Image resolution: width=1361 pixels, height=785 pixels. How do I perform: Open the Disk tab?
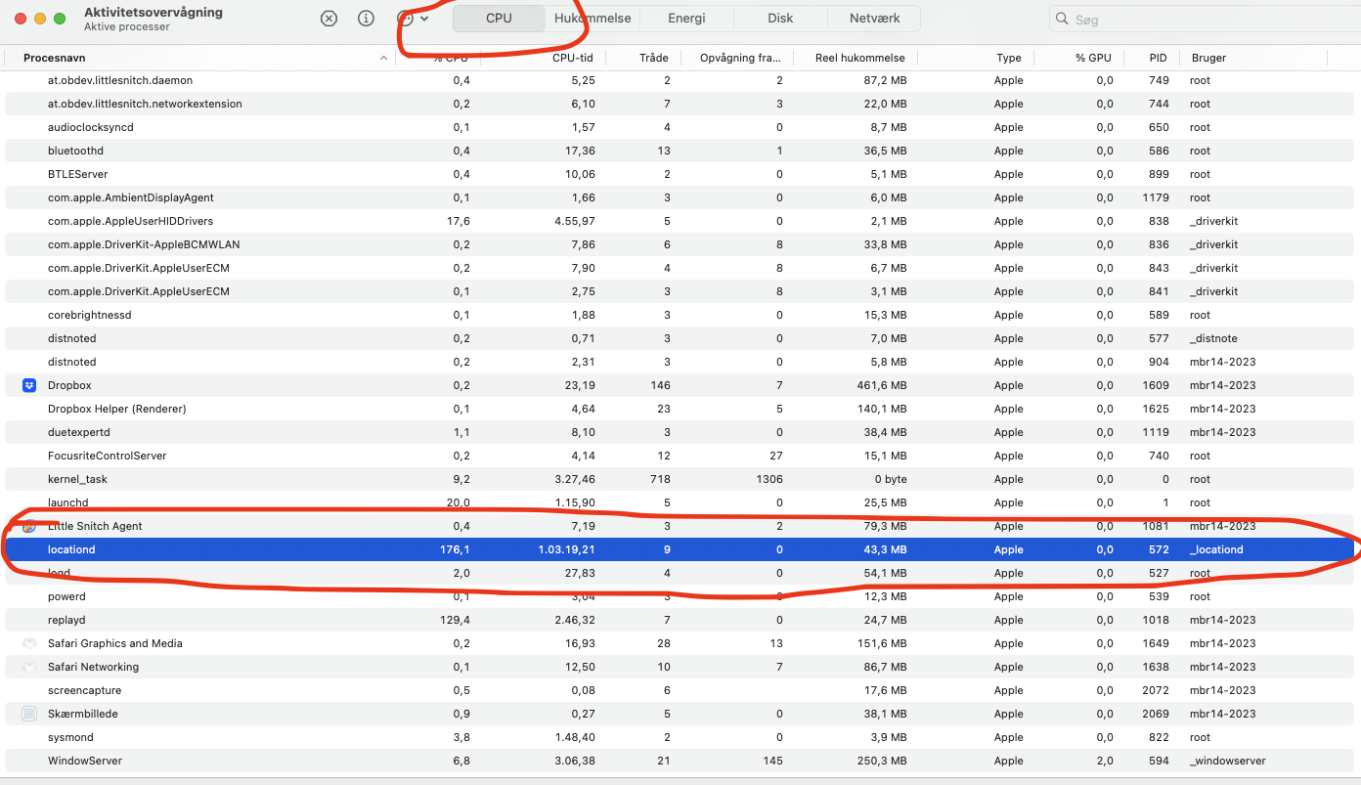pyautogui.click(x=780, y=19)
